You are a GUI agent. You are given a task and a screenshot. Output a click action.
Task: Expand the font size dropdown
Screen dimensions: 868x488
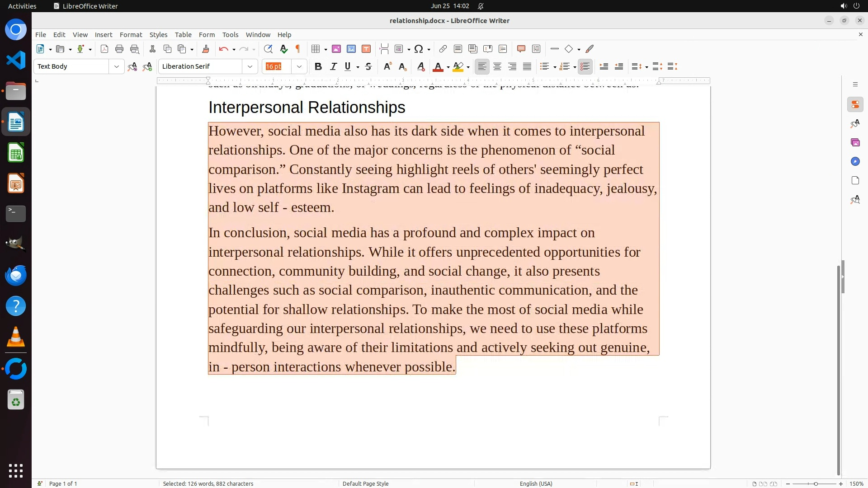click(x=299, y=66)
